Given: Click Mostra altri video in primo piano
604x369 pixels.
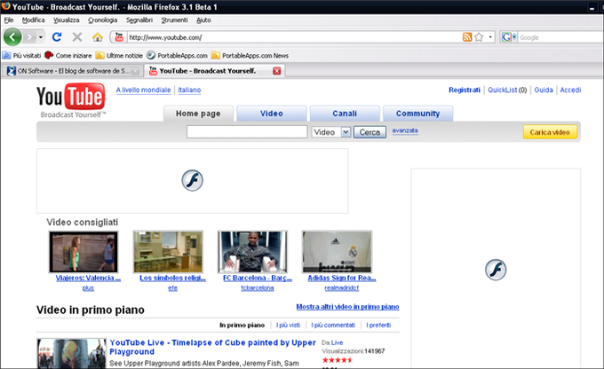Looking at the screenshot, I should point(347,307).
